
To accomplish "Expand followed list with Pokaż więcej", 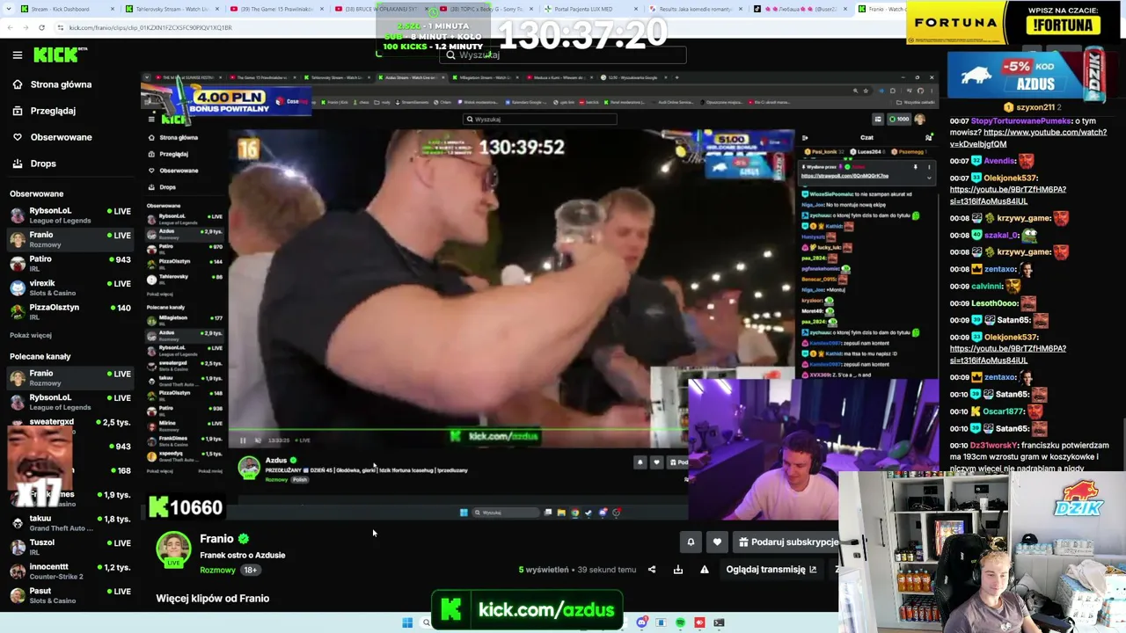I will click(31, 335).
